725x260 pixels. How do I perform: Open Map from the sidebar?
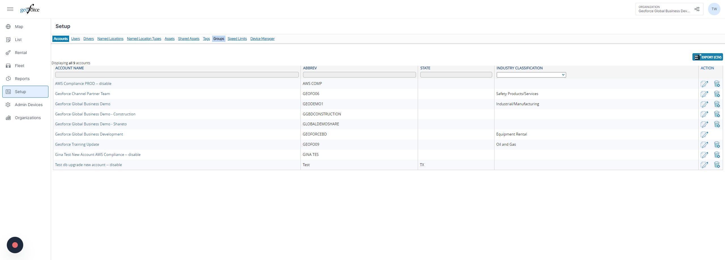25,27
